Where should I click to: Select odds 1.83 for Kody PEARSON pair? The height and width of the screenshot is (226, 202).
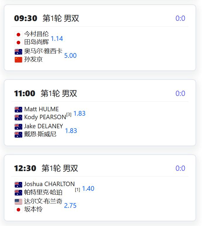point(80,113)
